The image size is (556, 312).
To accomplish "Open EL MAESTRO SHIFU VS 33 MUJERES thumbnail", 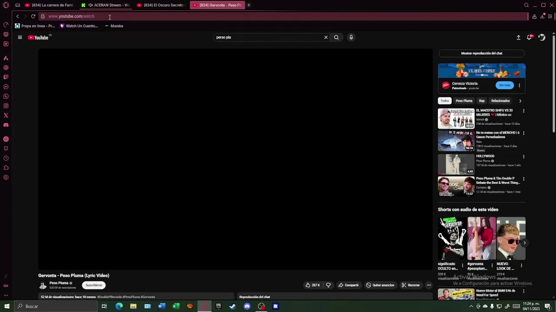I will point(456,118).
